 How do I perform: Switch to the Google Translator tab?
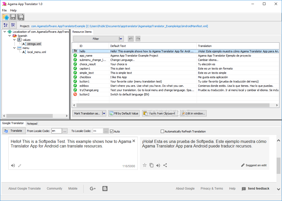click(x=13, y=123)
